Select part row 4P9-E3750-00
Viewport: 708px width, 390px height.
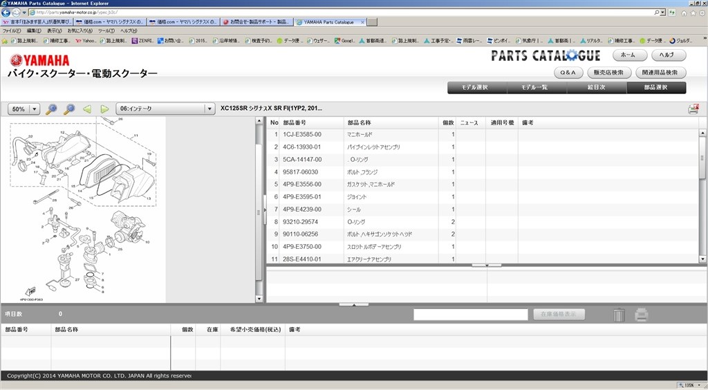click(483, 247)
